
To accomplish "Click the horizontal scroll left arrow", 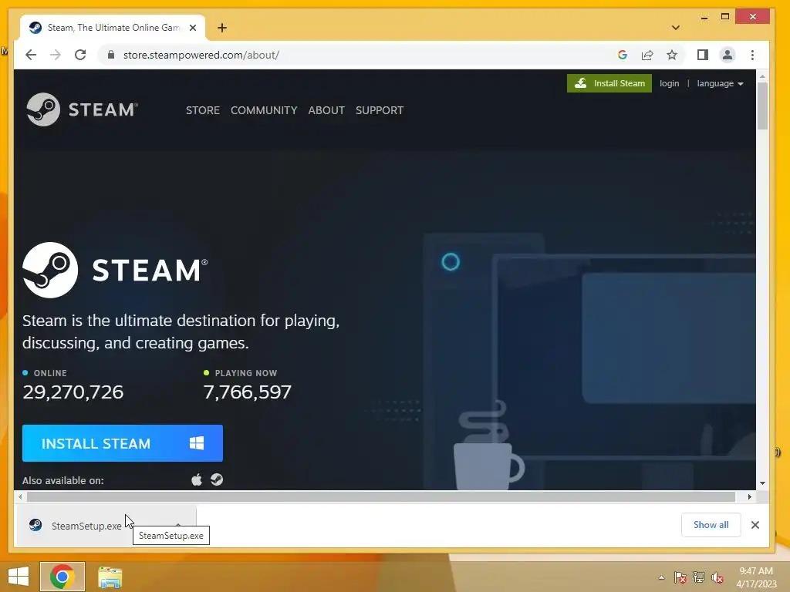I will [x=20, y=497].
